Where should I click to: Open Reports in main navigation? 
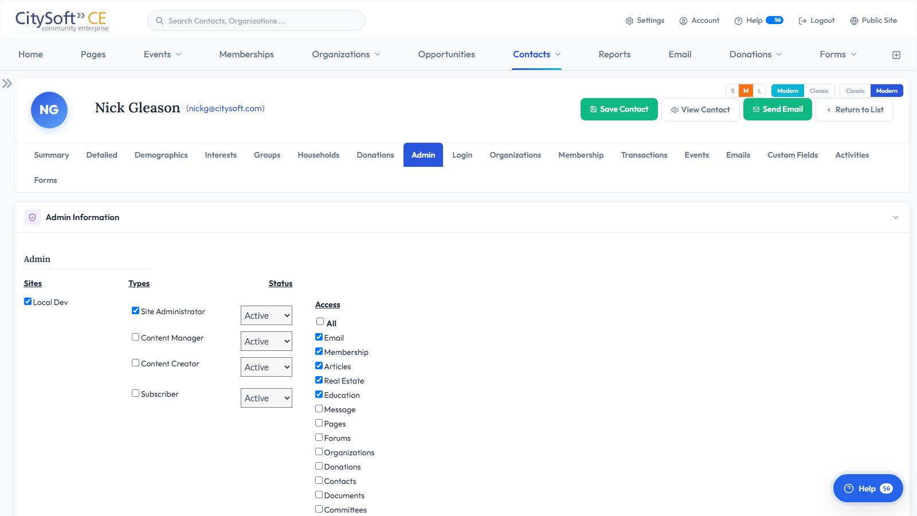click(x=614, y=54)
